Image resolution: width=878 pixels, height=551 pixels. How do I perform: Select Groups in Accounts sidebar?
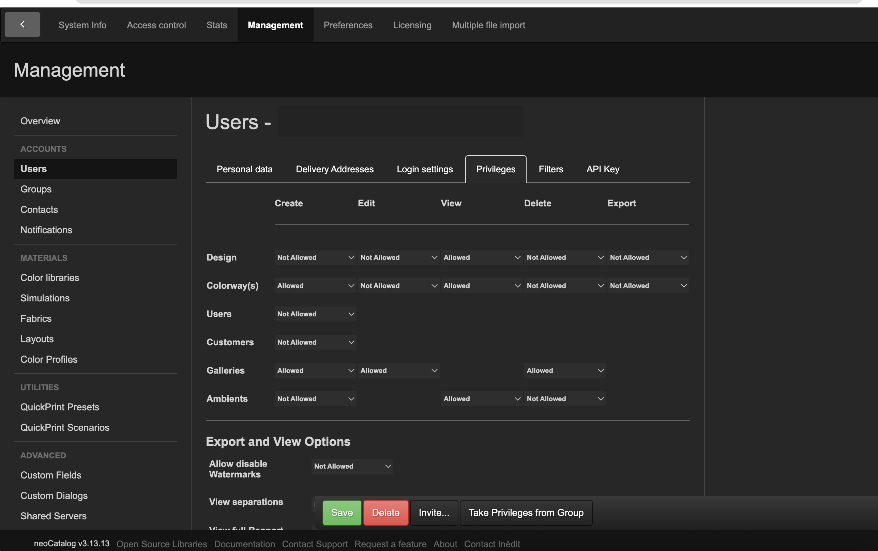tap(36, 189)
